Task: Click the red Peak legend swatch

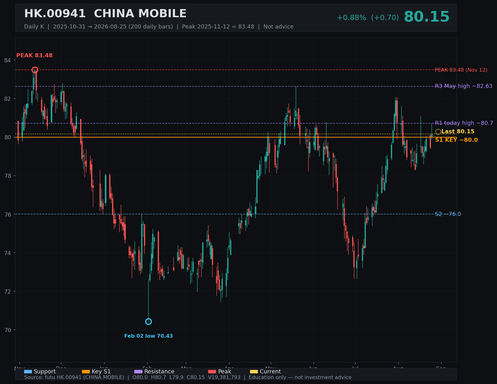Action: click(212, 371)
